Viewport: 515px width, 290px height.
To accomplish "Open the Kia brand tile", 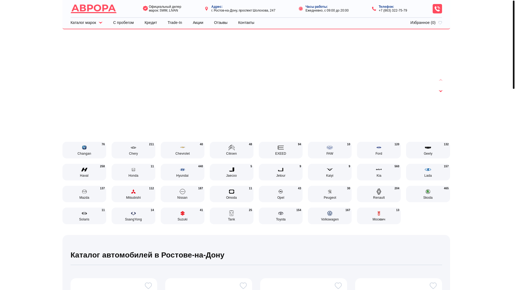I will 379,172.
